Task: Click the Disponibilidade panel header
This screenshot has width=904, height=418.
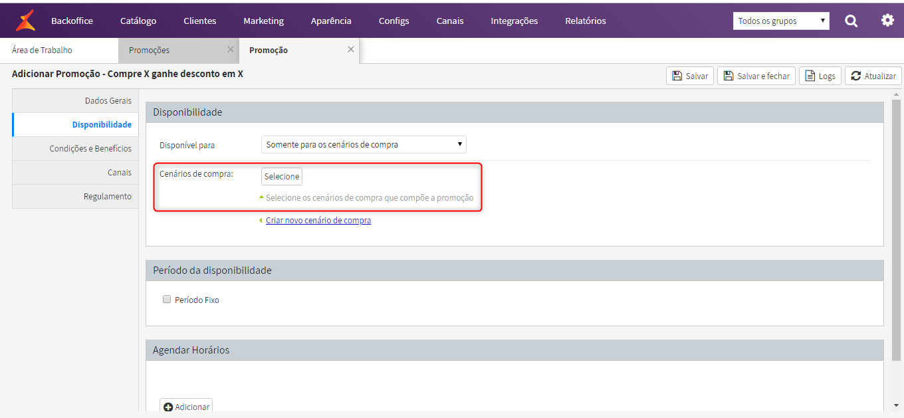Action: tap(514, 112)
